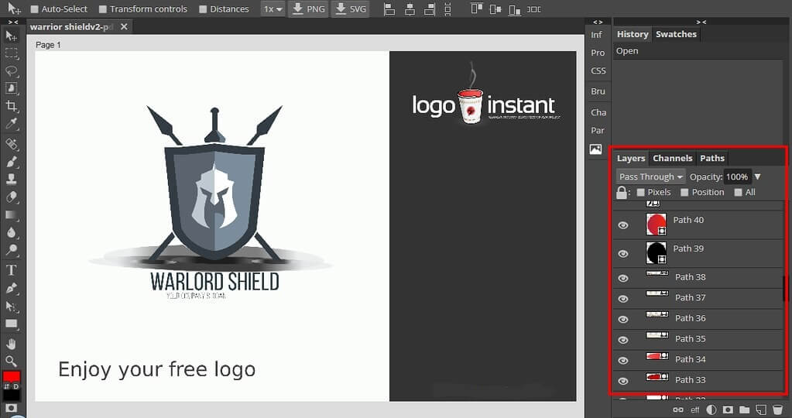Viewport: 792px width, 418px height.
Task: Select the Crop tool
Action: click(x=11, y=106)
